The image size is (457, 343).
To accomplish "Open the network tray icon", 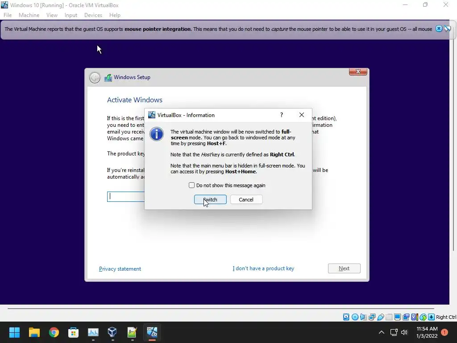I will click(394, 332).
